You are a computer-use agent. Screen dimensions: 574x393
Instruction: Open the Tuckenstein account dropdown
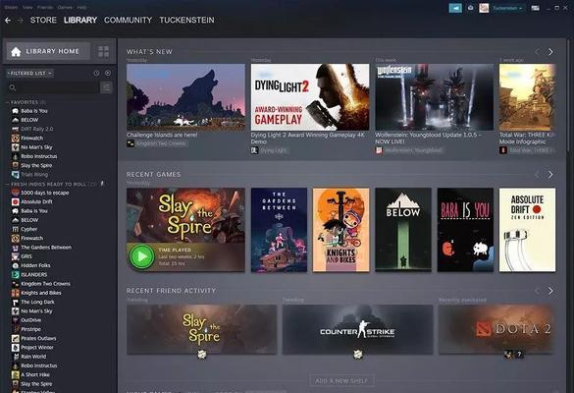pos(506,8)
